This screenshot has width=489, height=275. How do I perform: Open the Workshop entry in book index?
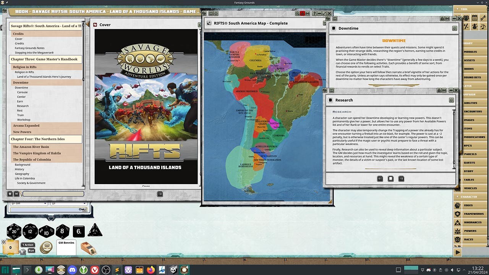click(24, 120)
